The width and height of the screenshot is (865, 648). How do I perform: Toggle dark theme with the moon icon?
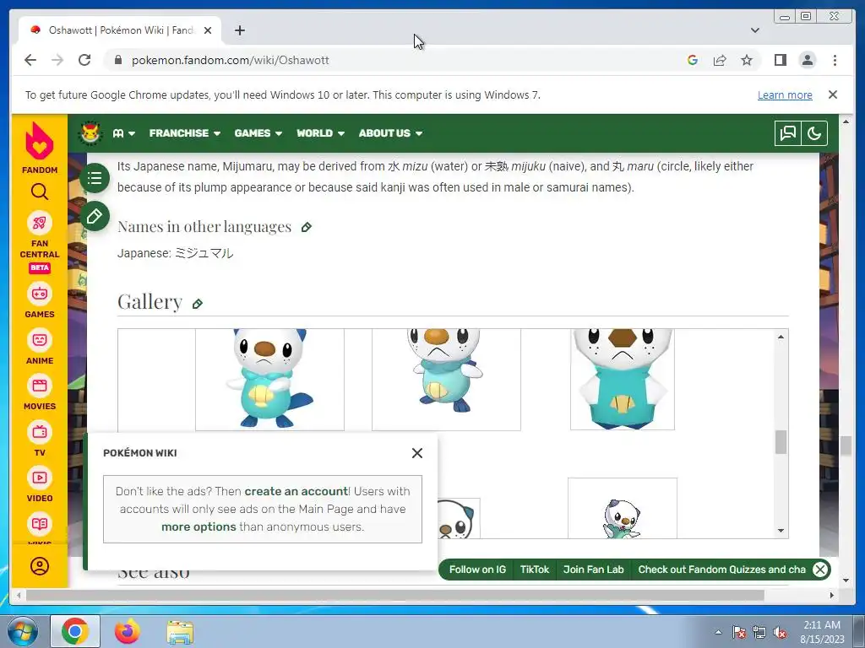click(814, 132)
